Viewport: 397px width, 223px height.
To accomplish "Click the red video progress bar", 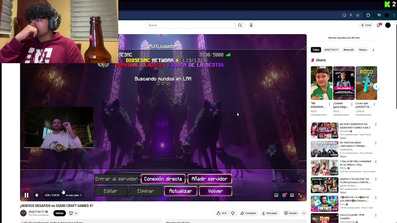I will pos(25,188).
